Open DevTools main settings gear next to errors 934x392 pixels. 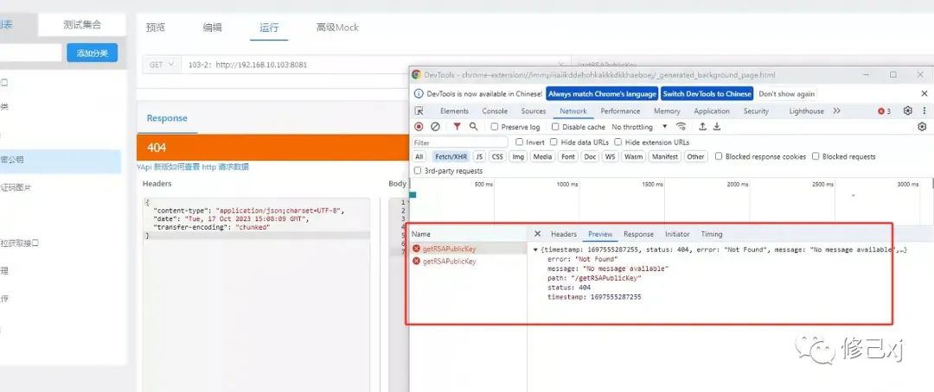pos(908,111)
